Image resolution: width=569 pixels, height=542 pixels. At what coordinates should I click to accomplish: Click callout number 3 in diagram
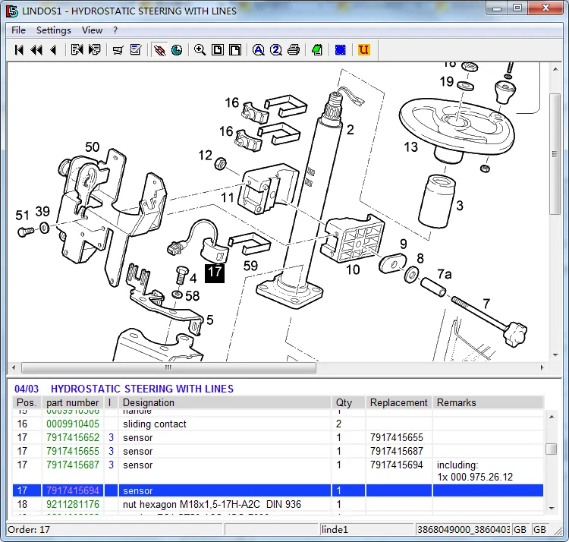point(460,206)
